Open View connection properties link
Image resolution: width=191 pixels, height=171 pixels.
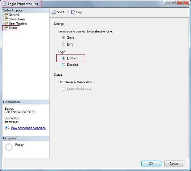coord(28,128)
